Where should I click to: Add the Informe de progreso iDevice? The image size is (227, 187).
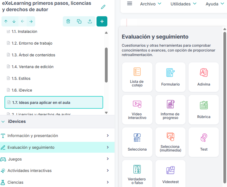170,110
